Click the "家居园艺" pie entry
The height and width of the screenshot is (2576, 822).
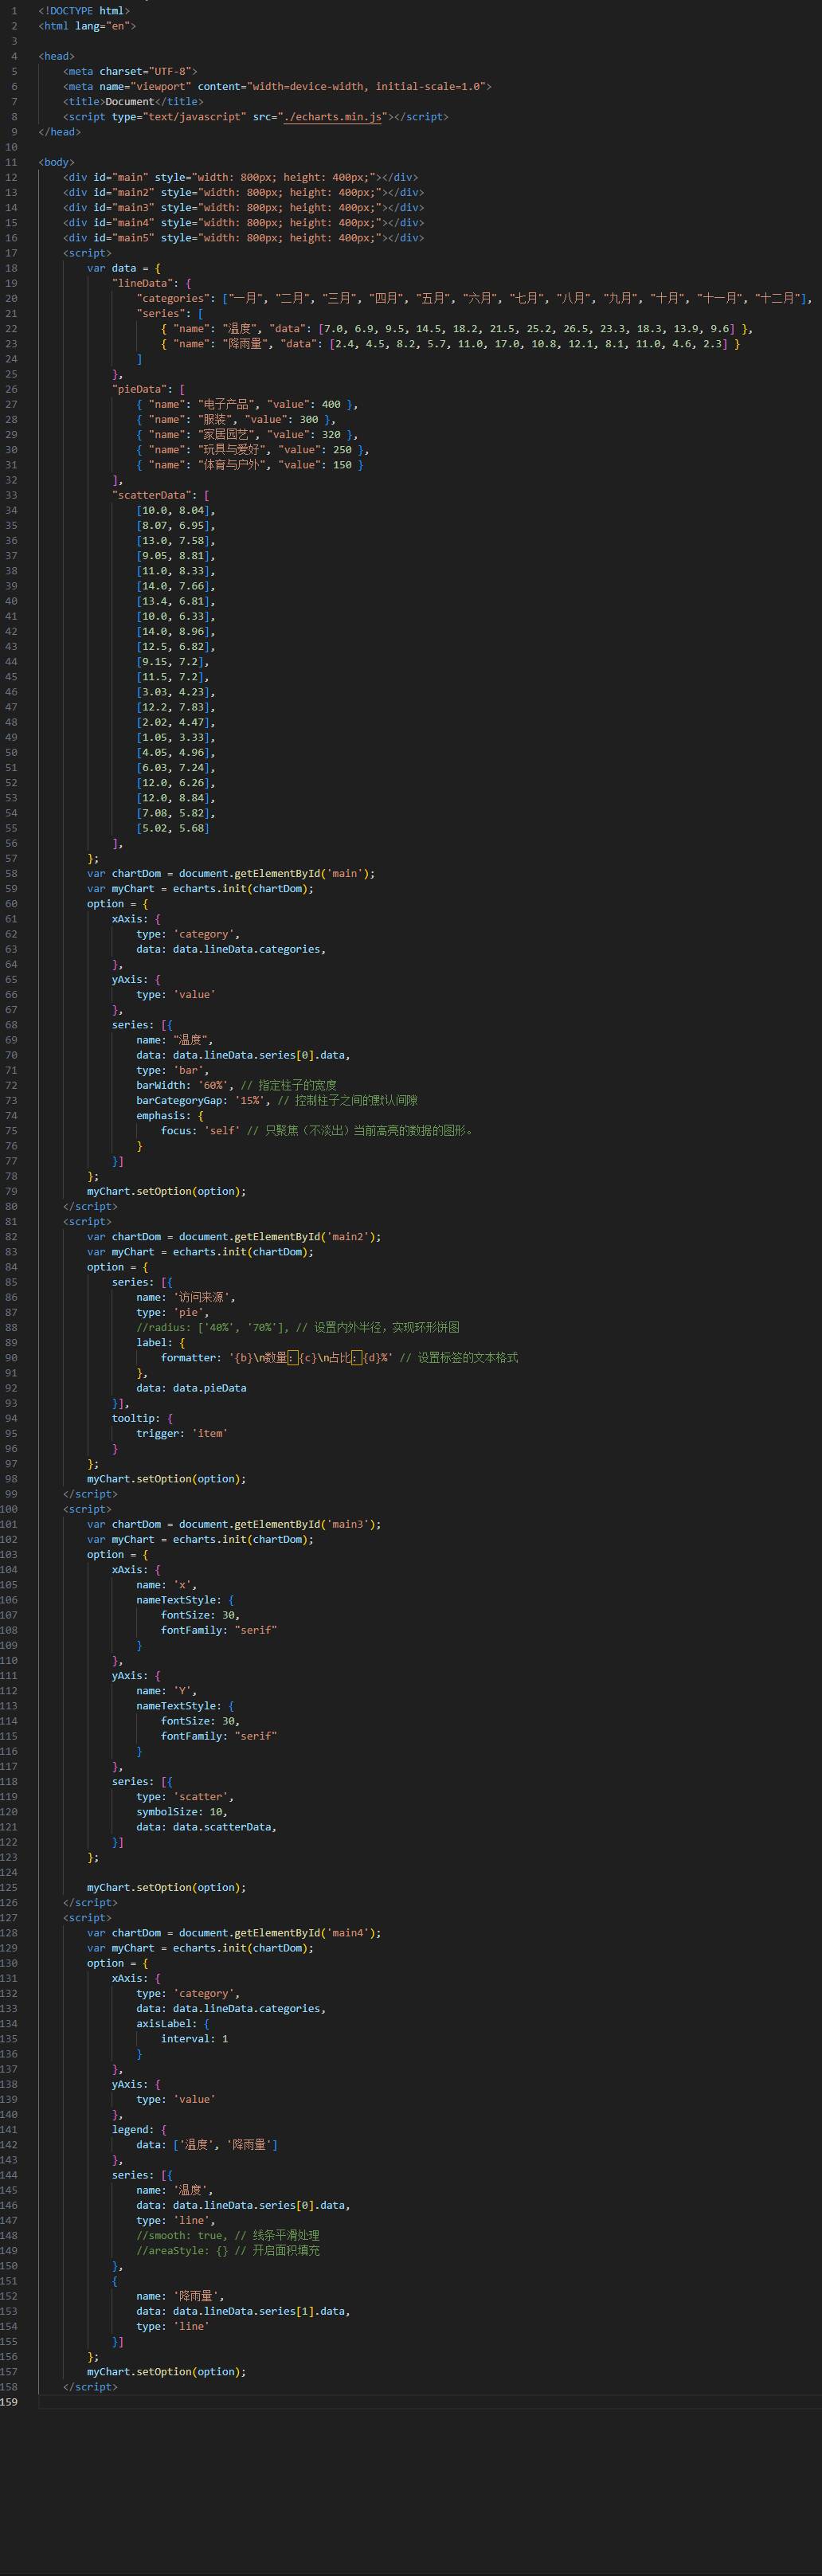tap(247, 435)
